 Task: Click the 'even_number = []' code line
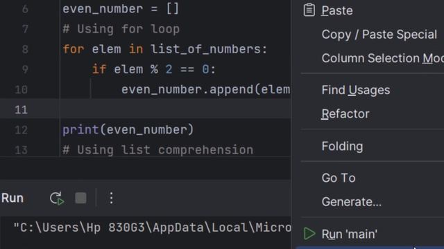point(121,9)
